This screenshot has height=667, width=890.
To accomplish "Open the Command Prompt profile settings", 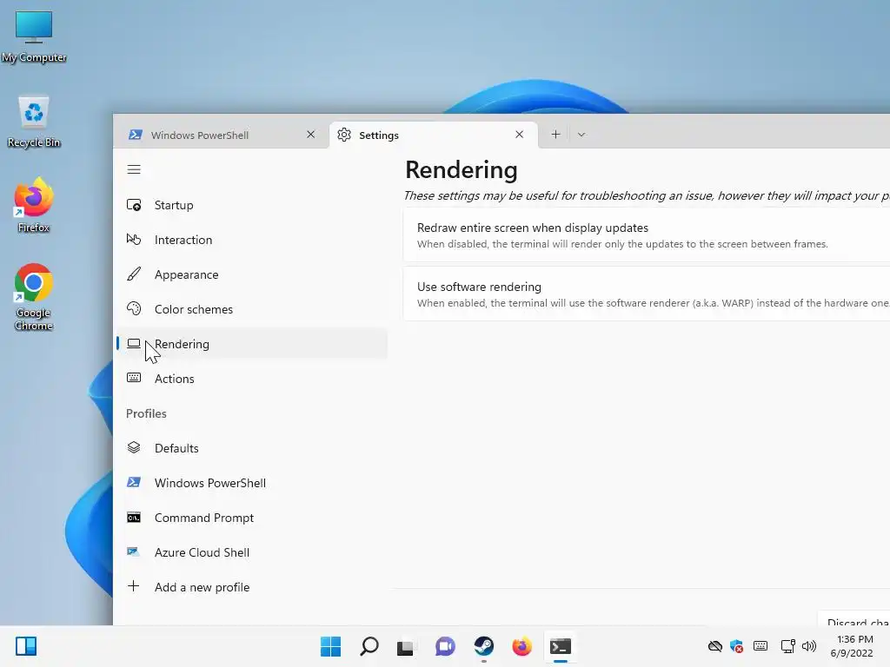I will click(252, 518).
